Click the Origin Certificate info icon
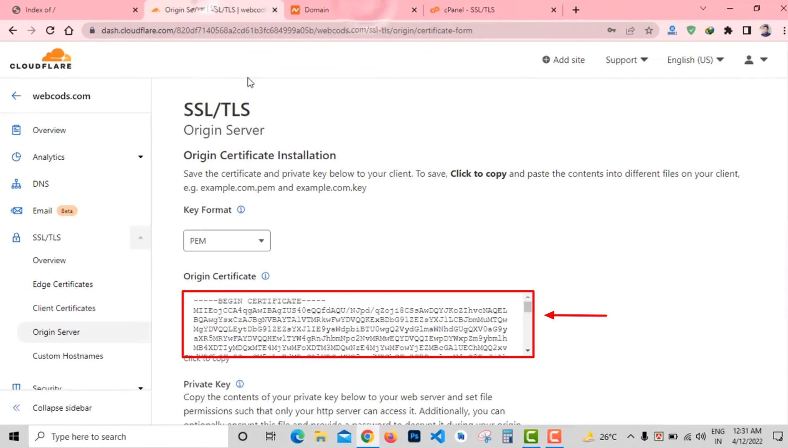Screen dimensions: 788x448 (265, 276)
